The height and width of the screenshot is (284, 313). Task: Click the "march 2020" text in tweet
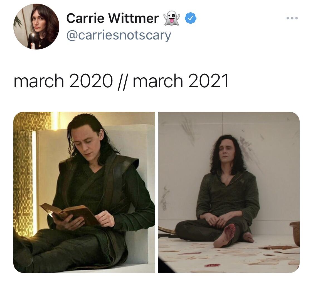(x=63, y=81)
